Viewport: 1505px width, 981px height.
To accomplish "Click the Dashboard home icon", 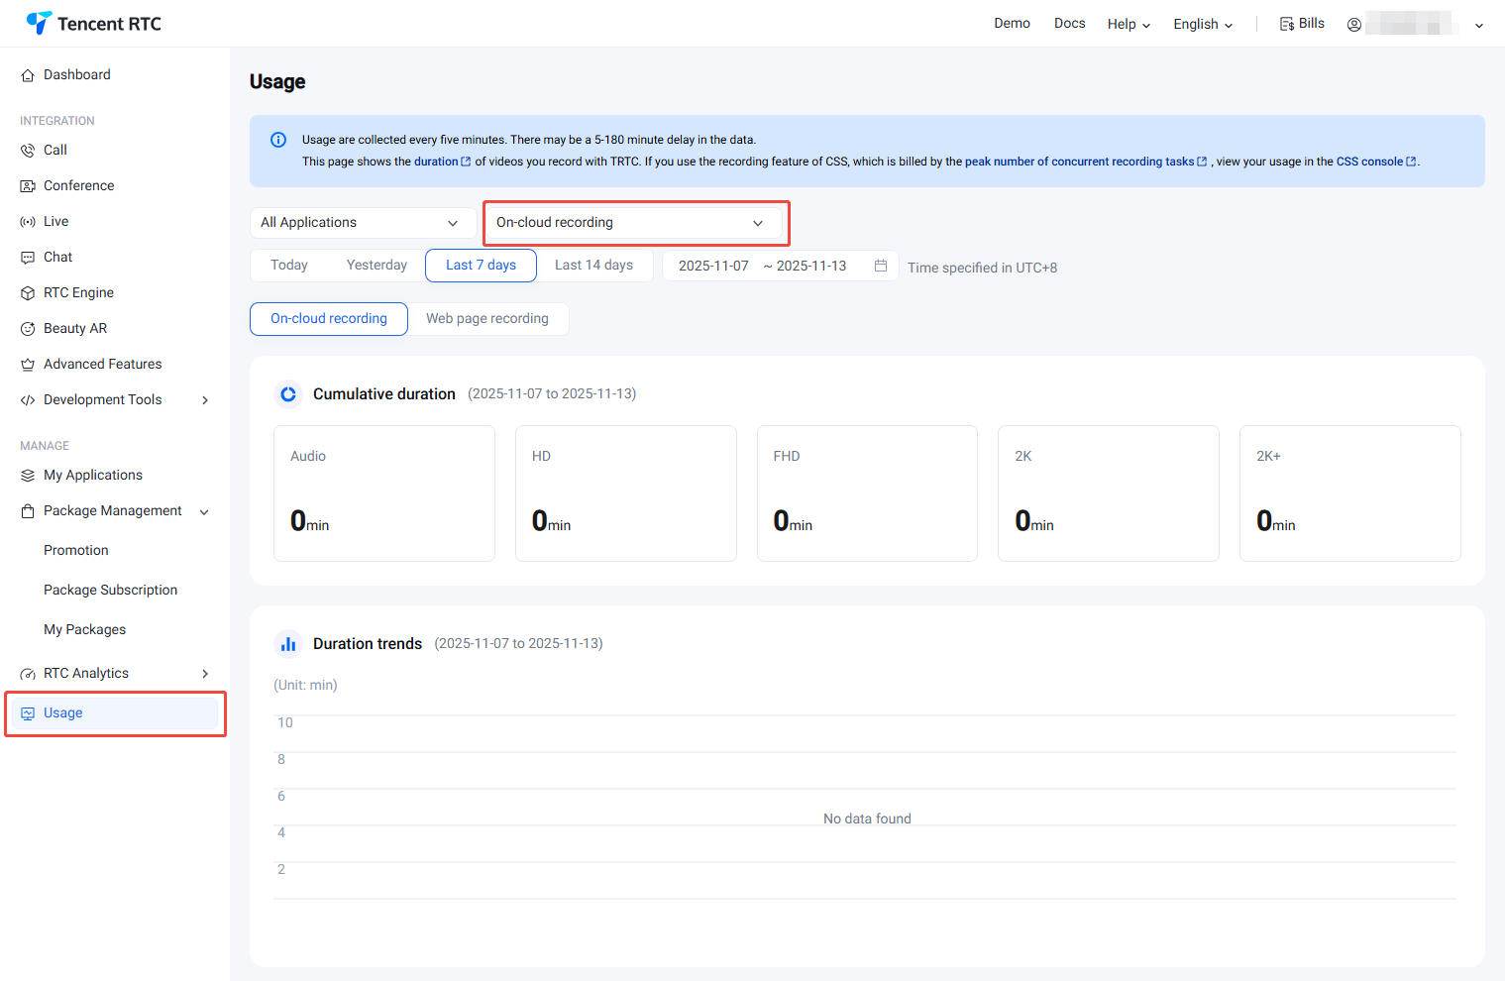I will point(28,75).
